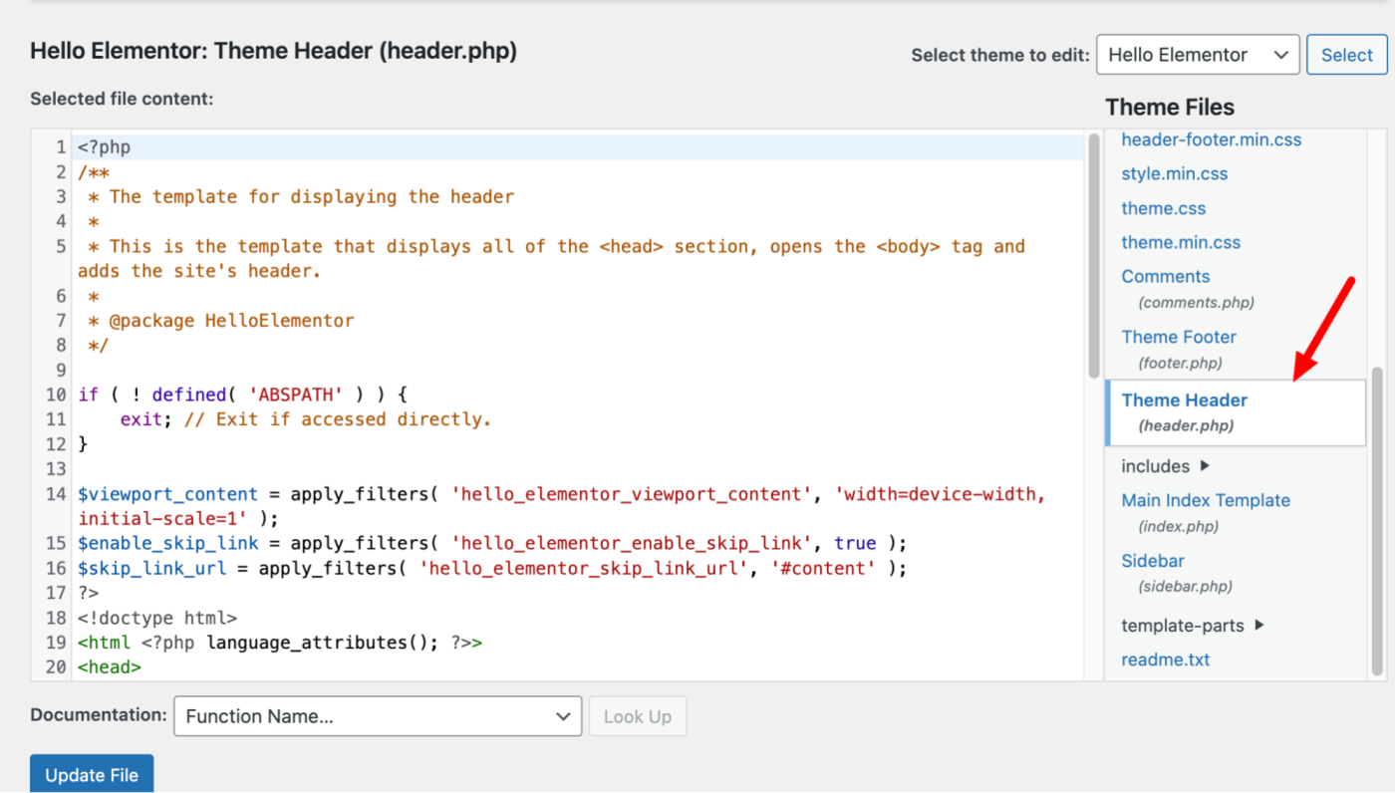Click the line 10 ABSPATH check code
The image size is (1395, 793).
pyautogui.click(x=243, y=395)
